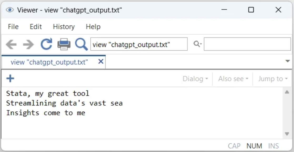294x152 pixels.
Task: Click the command address field
Action: point(139,44)
